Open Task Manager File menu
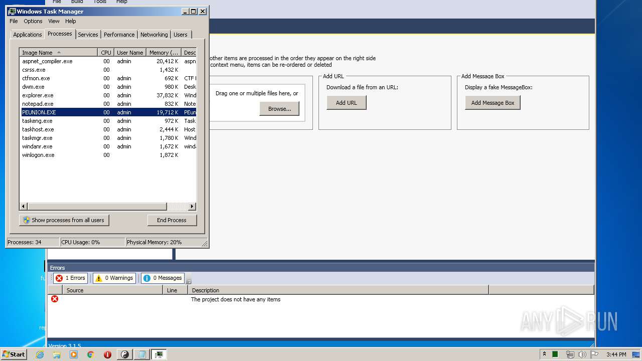The image size is (642, 361). click(x=14, y=21)
